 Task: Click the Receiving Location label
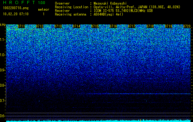71,7
